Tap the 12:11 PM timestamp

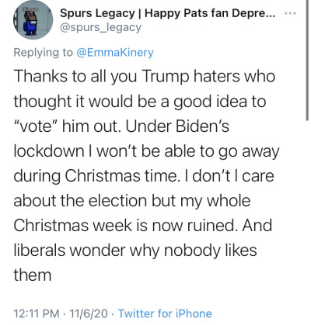point(37,313)
